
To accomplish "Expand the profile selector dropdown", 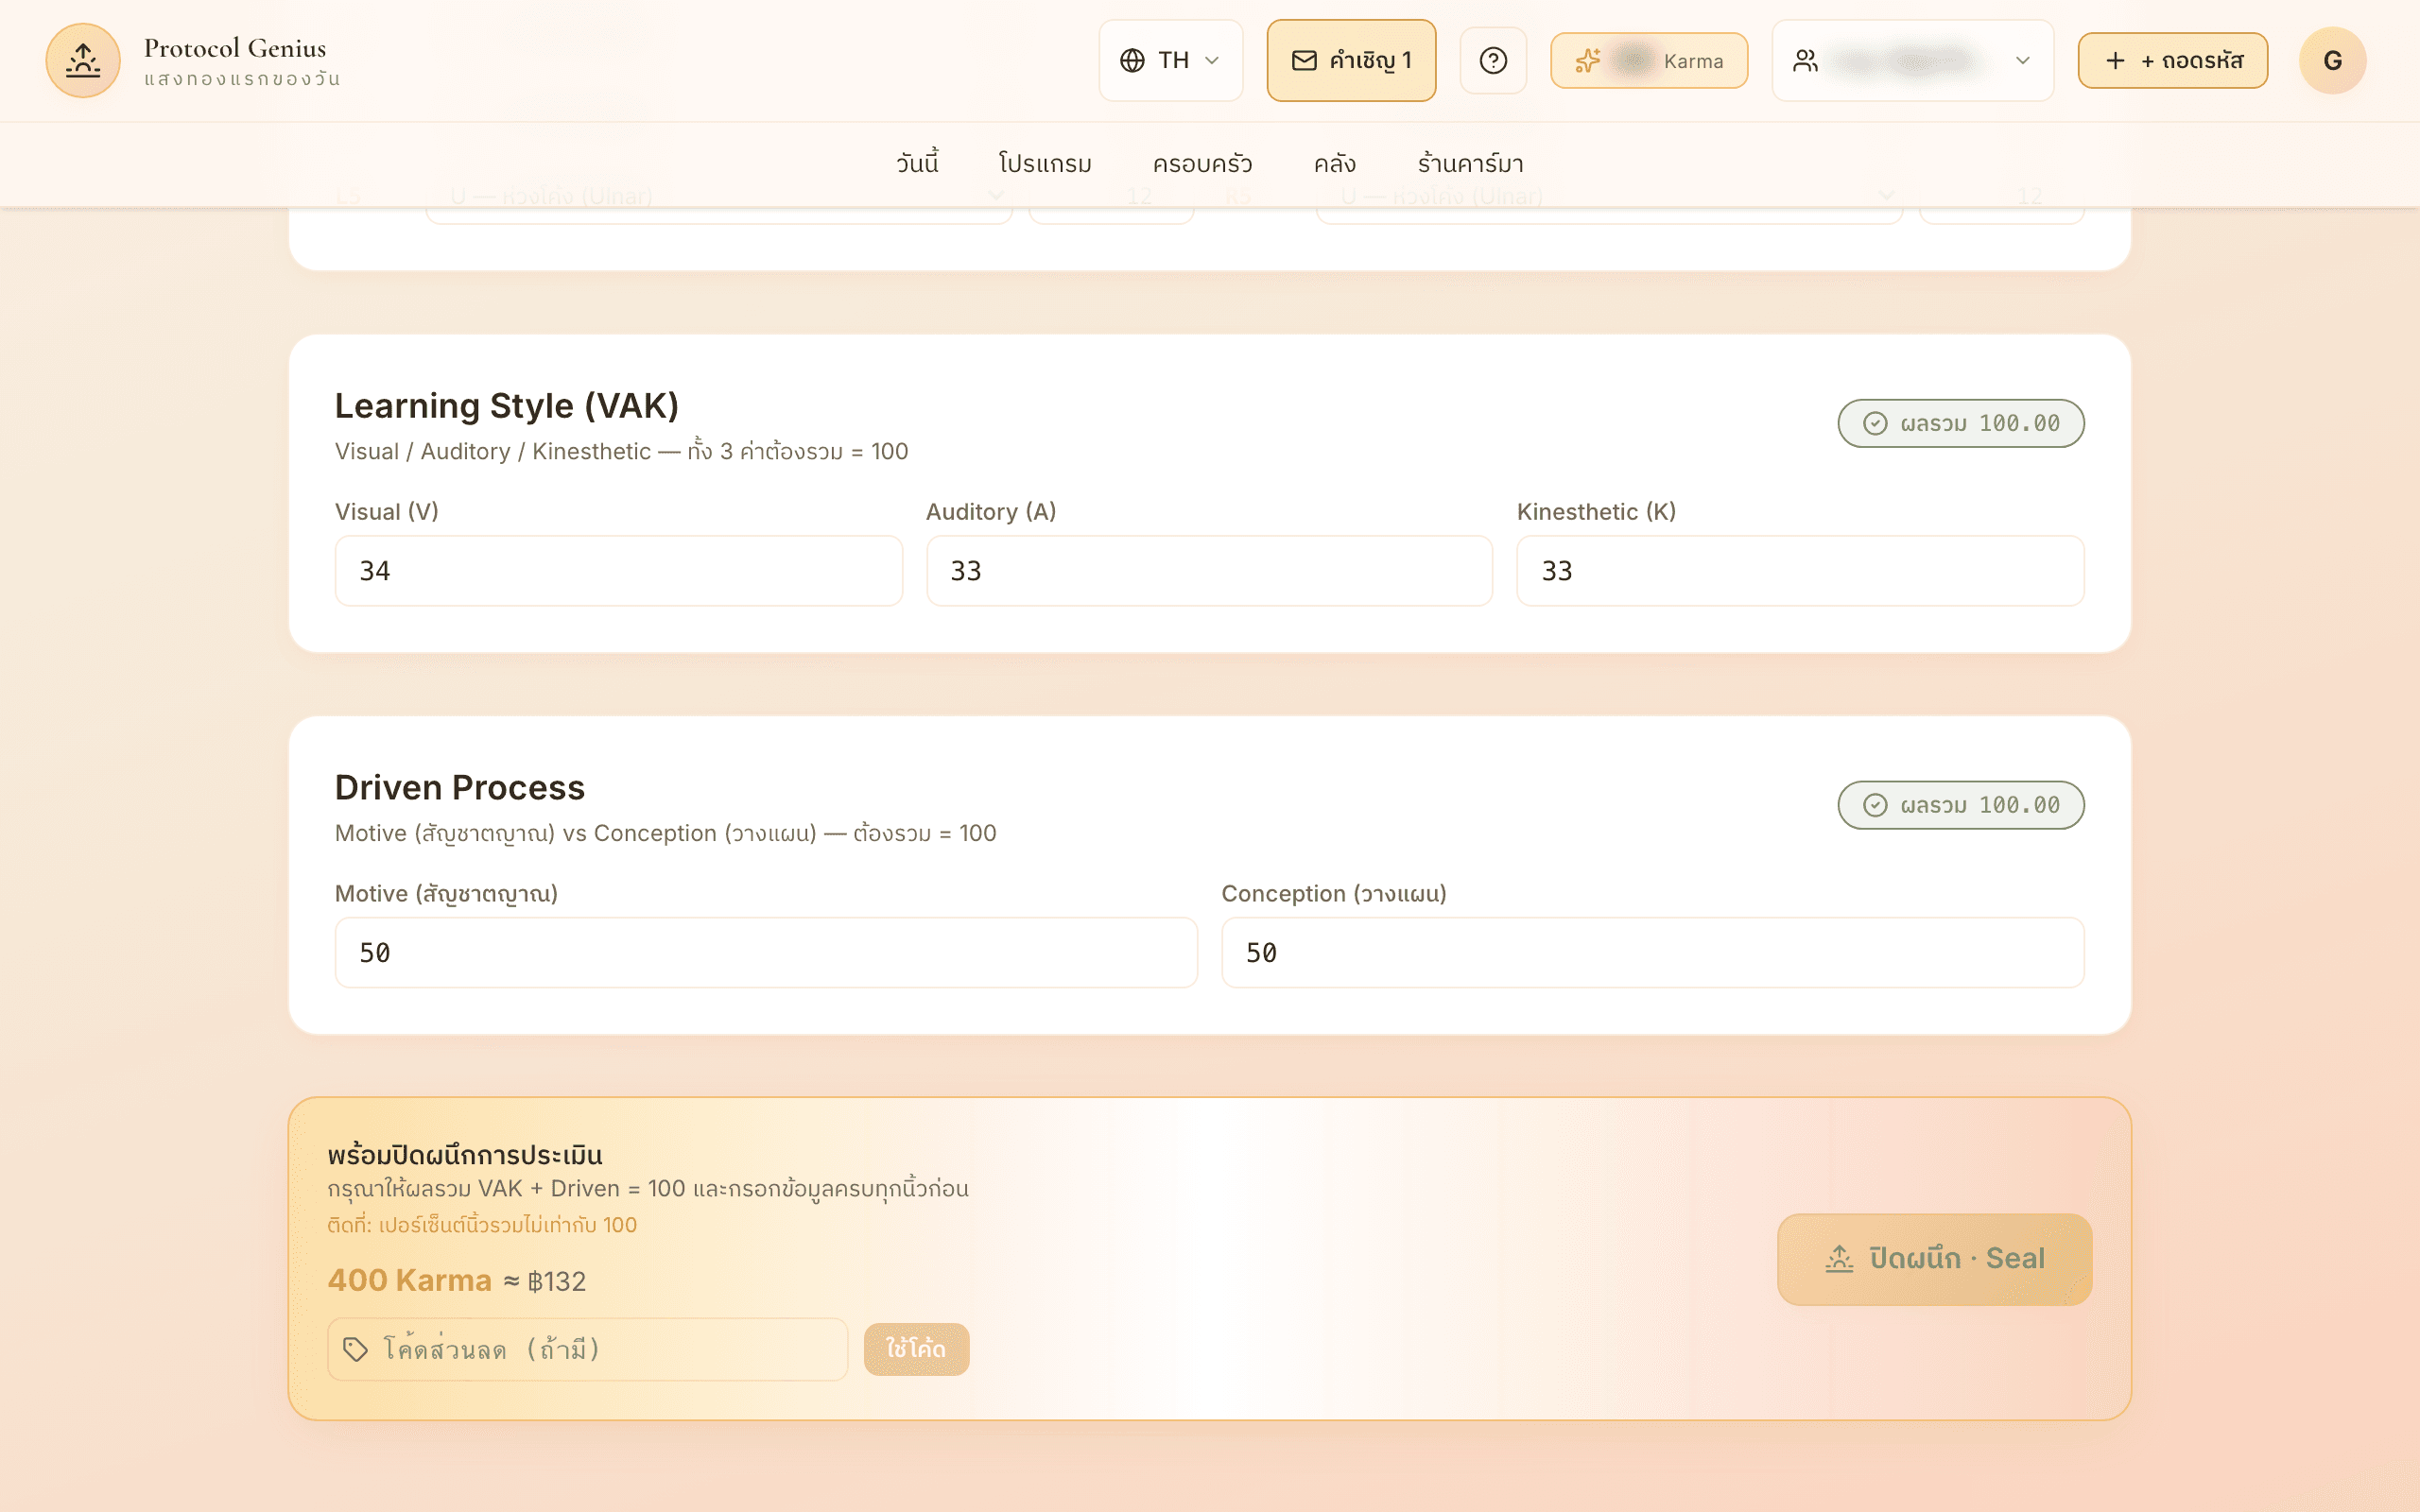I will [1912, 60].
